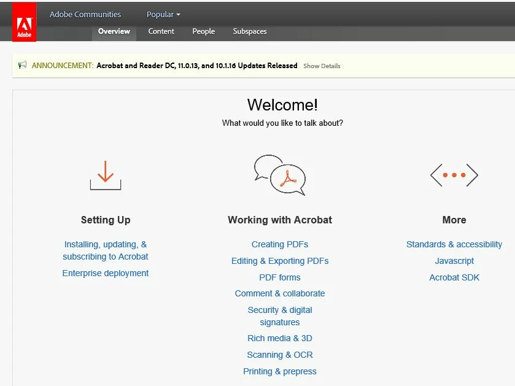The width and height of the screenshot is (515, 386).
Task: Switch to the Subspaces tab
Action: [250, 31]
